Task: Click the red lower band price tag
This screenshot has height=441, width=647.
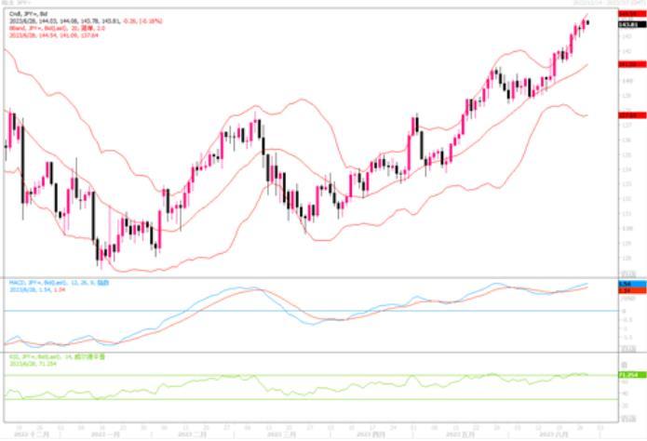Action: point(633,115)
